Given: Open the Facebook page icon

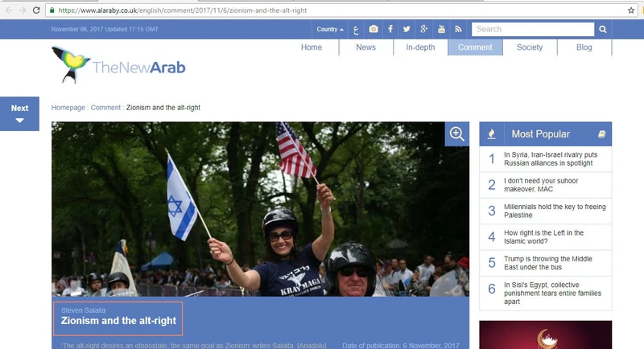Looking at the screenshot, I should [x=390, y=29].
